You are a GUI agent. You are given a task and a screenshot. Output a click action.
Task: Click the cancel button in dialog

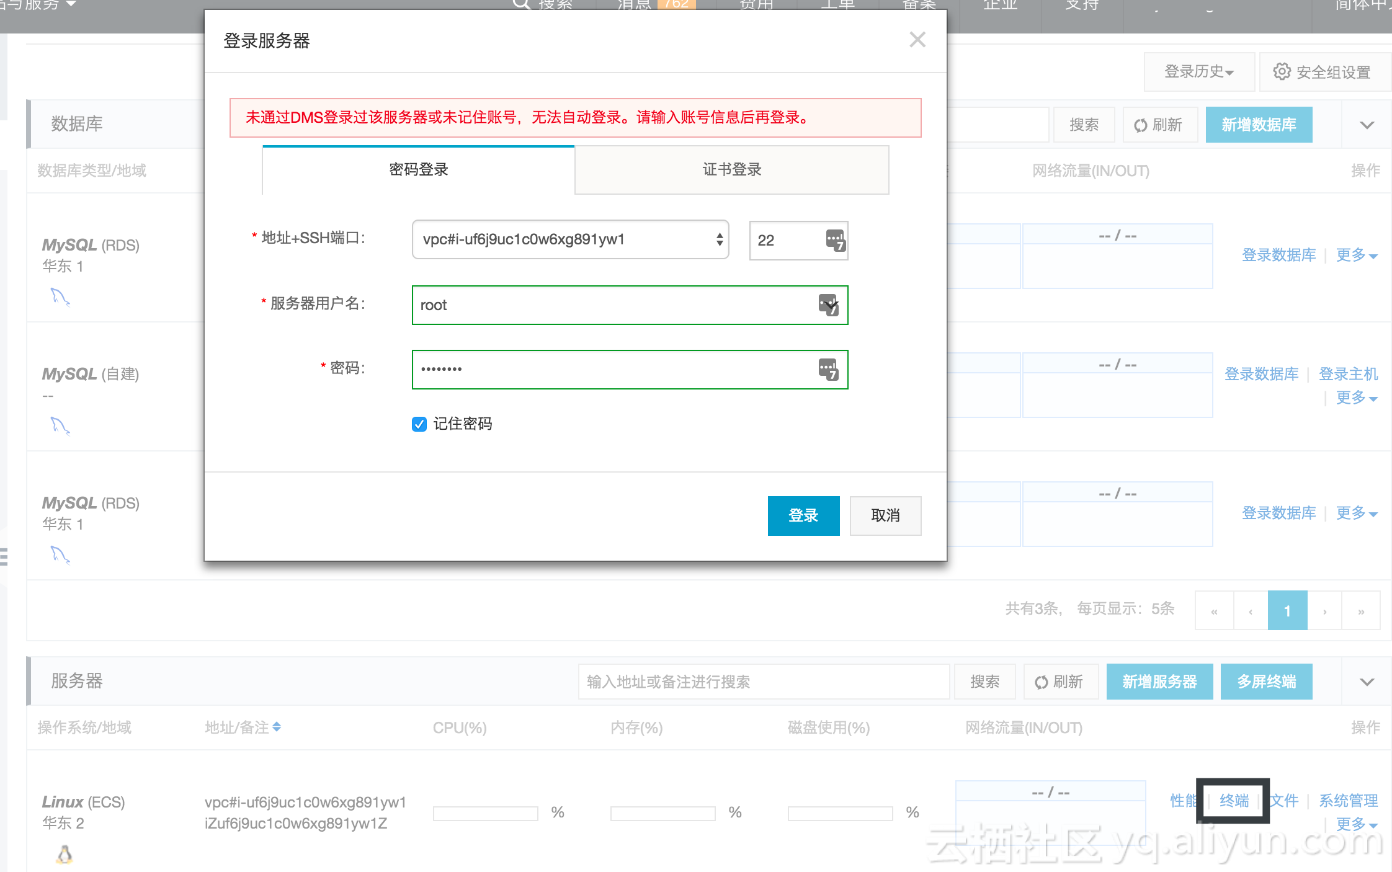(885, 515)
